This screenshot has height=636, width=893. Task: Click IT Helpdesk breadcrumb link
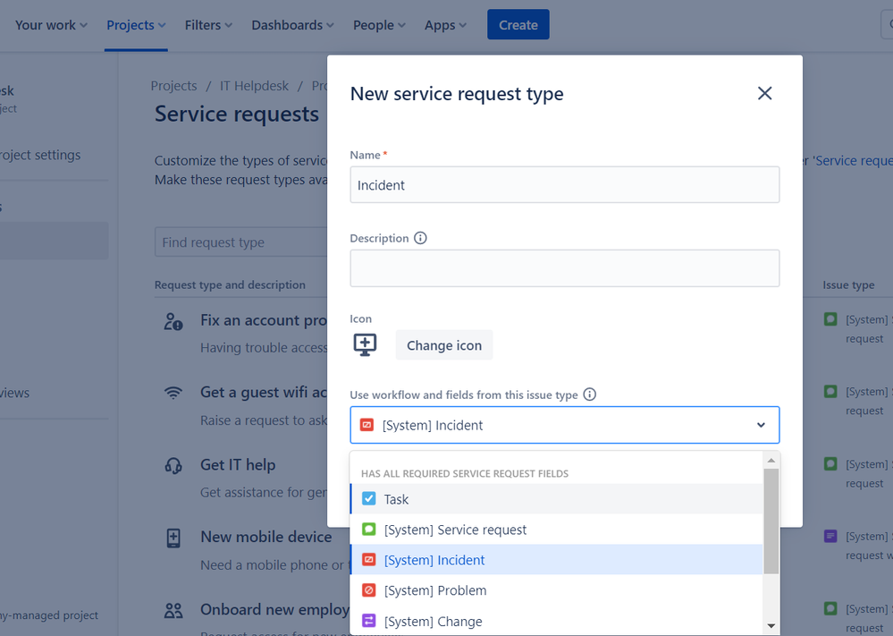point(254,86)
